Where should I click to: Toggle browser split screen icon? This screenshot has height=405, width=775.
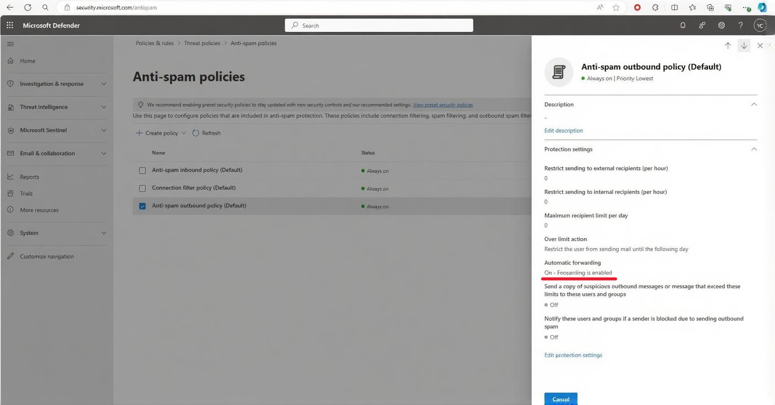pos(675,8)
